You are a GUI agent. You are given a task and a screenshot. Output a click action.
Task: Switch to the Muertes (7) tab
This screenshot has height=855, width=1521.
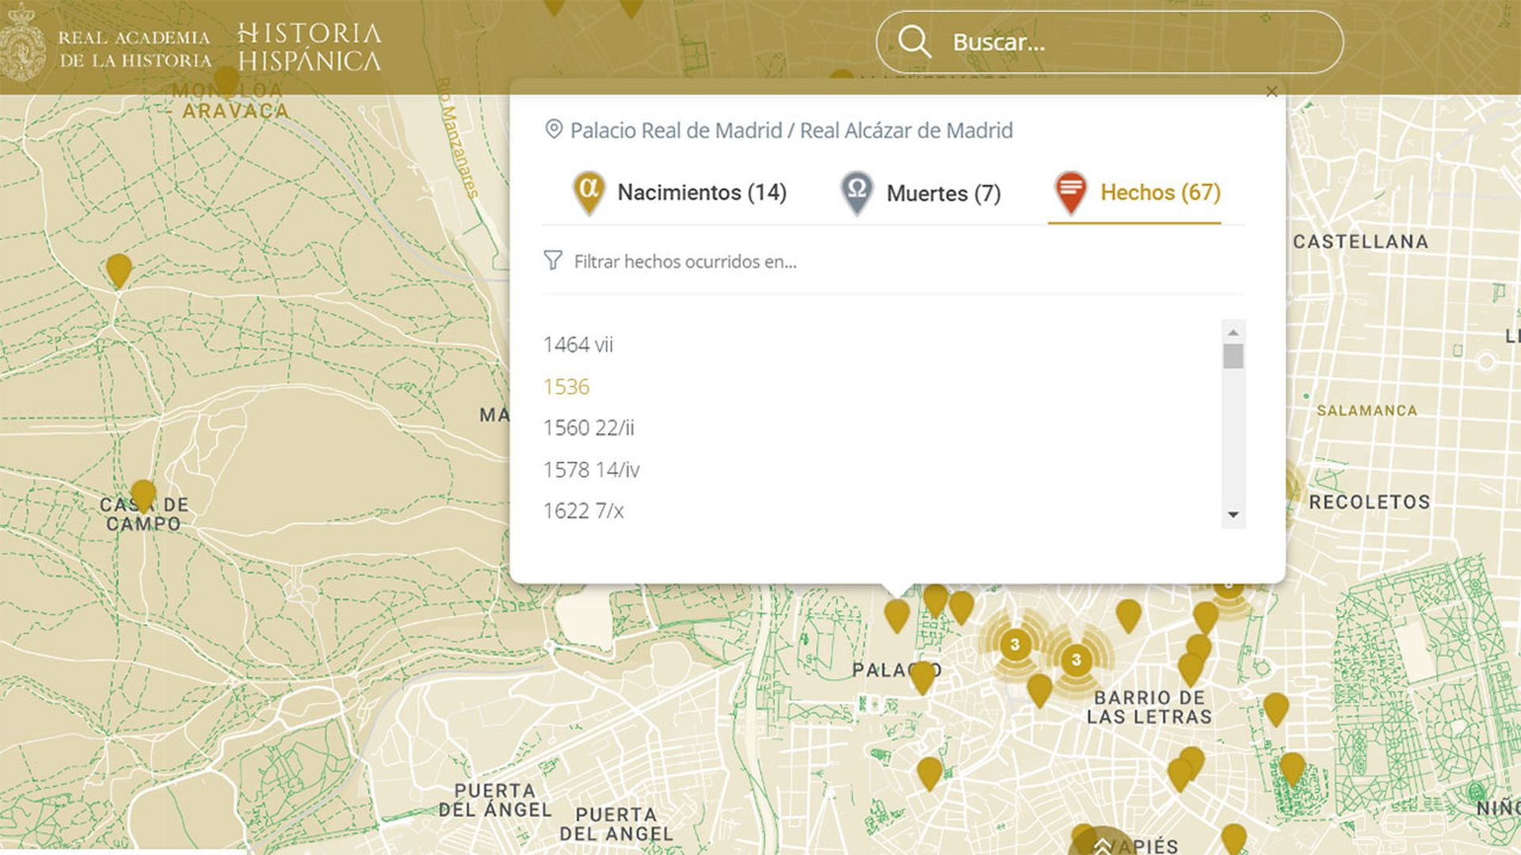click(x=944, y=193)
